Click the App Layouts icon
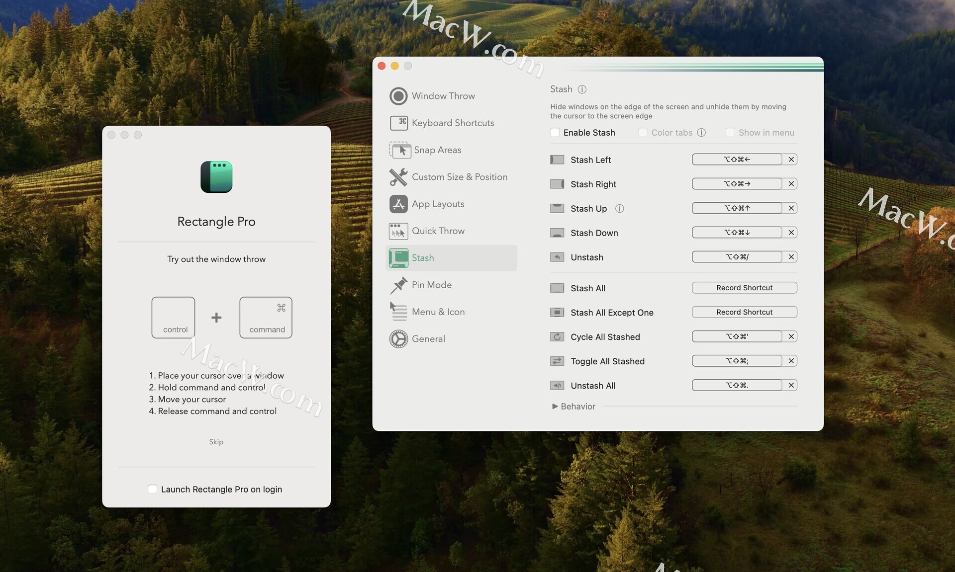The width and height of the screenshot is (955, 572). 398,204
